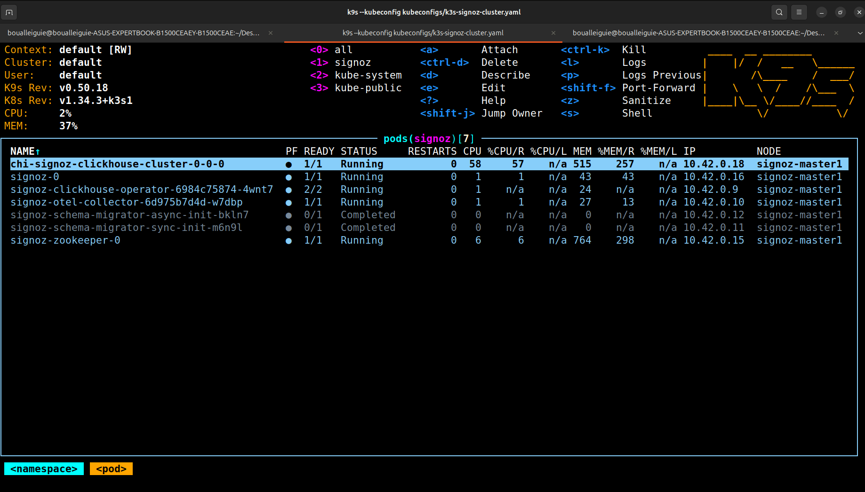Click the IP column header
Viewport: 865px width, 492px height.
[689, 151]
